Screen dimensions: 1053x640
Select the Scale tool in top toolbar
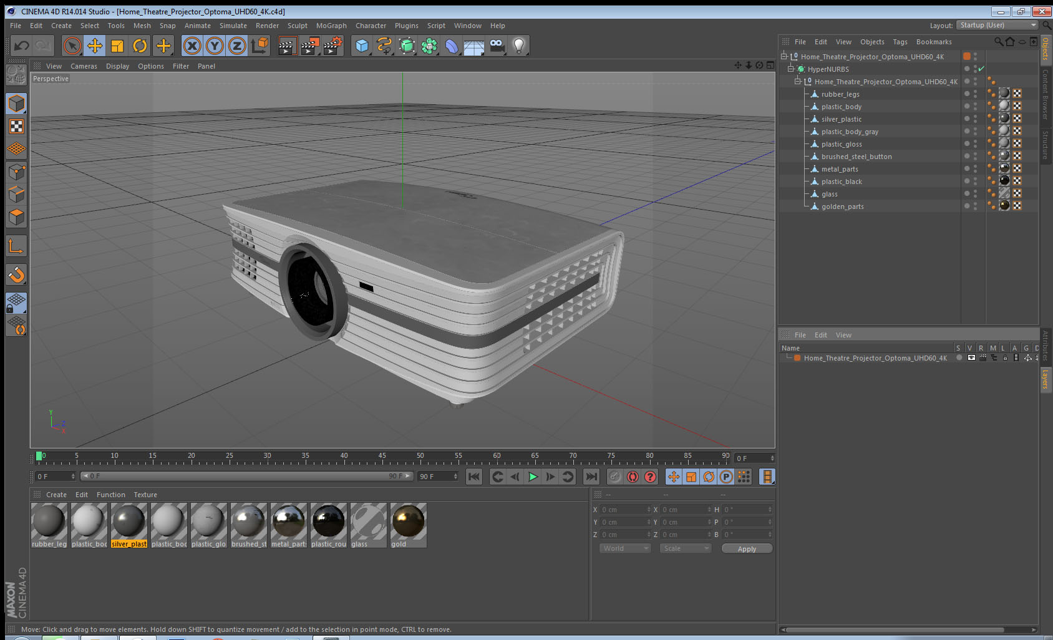pyautogui.click(x=117, y=46)
